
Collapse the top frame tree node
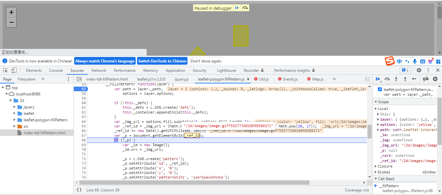pos(3,88)
